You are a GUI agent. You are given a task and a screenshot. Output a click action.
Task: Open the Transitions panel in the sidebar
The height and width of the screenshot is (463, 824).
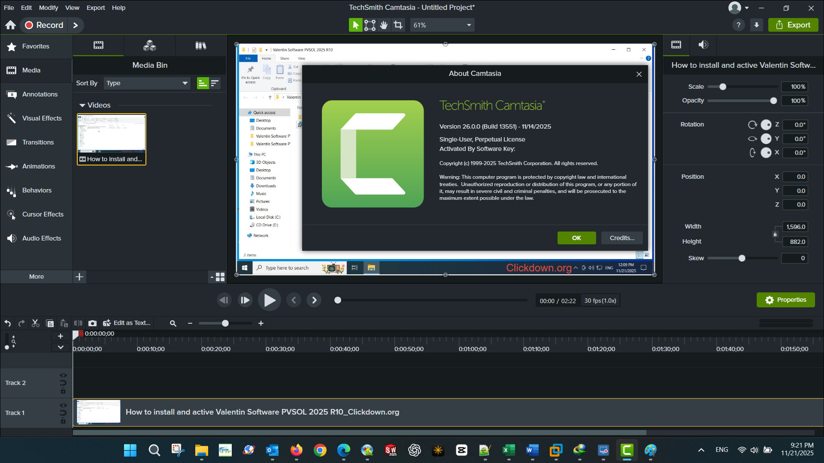(x=38, y=142)
